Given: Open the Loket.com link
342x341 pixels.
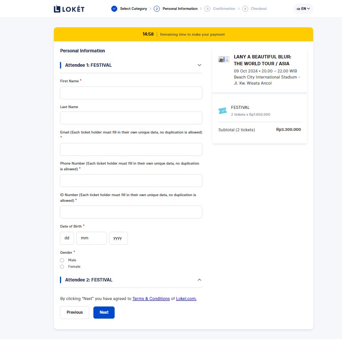Looking at the screenshot, I should pyautogui.click(x=186, y=299).
